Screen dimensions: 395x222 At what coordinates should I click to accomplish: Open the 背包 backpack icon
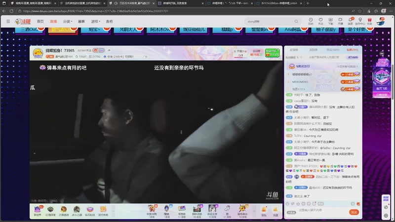(264, 211)
